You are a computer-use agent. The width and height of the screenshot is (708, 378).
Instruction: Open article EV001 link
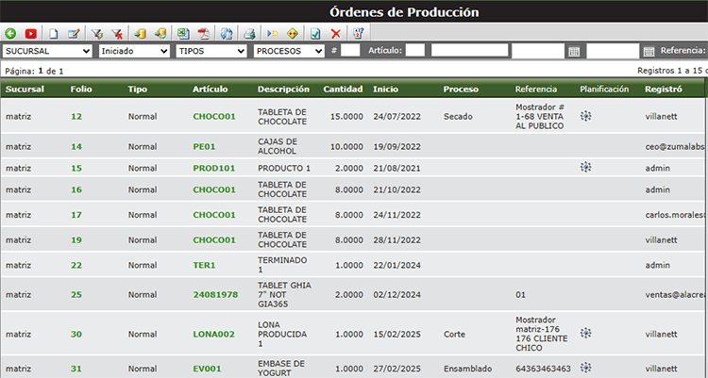point(208,369)
